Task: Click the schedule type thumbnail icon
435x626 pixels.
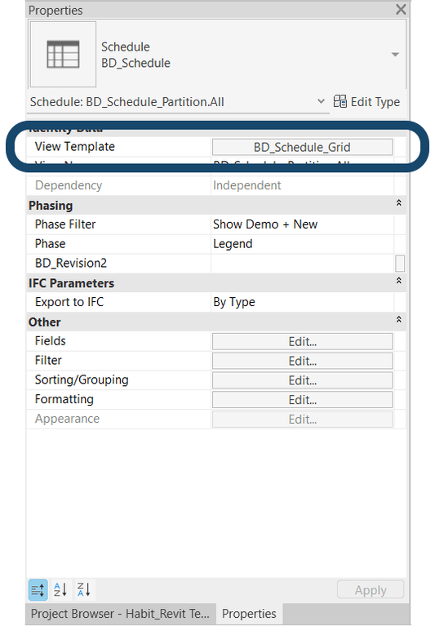Action: pos(63,55)
